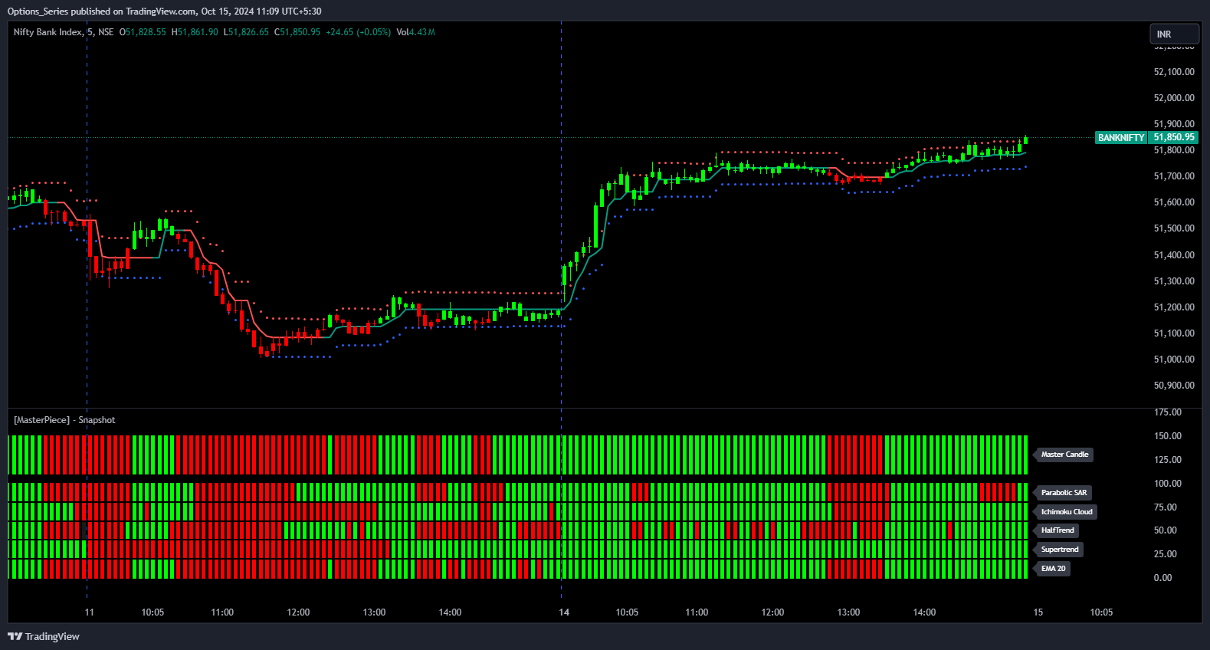
Task: Click the 51,000.00 price axis label
Action: tap(1174, 359)
